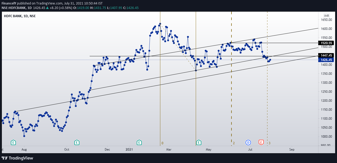
Task: Click the red earnings E marker in July
Action: pos(261,143)
